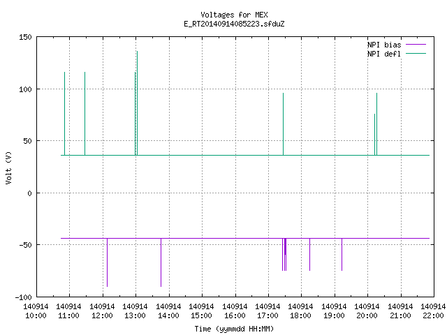
Task: Click the tall green spike after 20:00
Action: 376,124
